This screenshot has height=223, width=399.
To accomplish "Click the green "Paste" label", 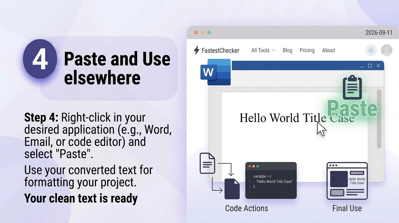I will pyautogui.click(x=352, y=109).
